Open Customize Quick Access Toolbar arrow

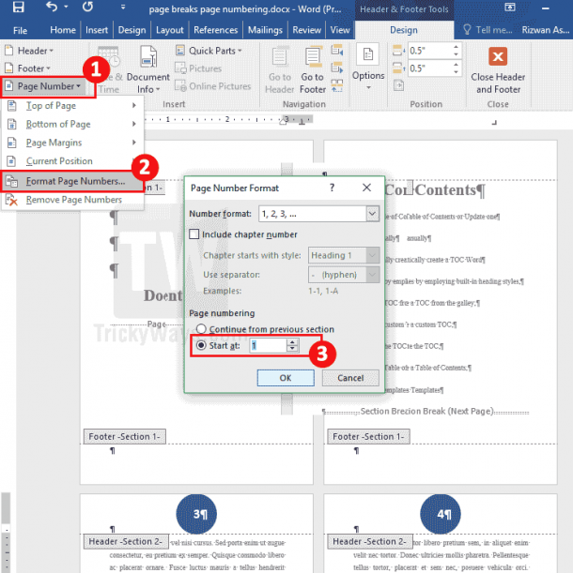[123, 7]
